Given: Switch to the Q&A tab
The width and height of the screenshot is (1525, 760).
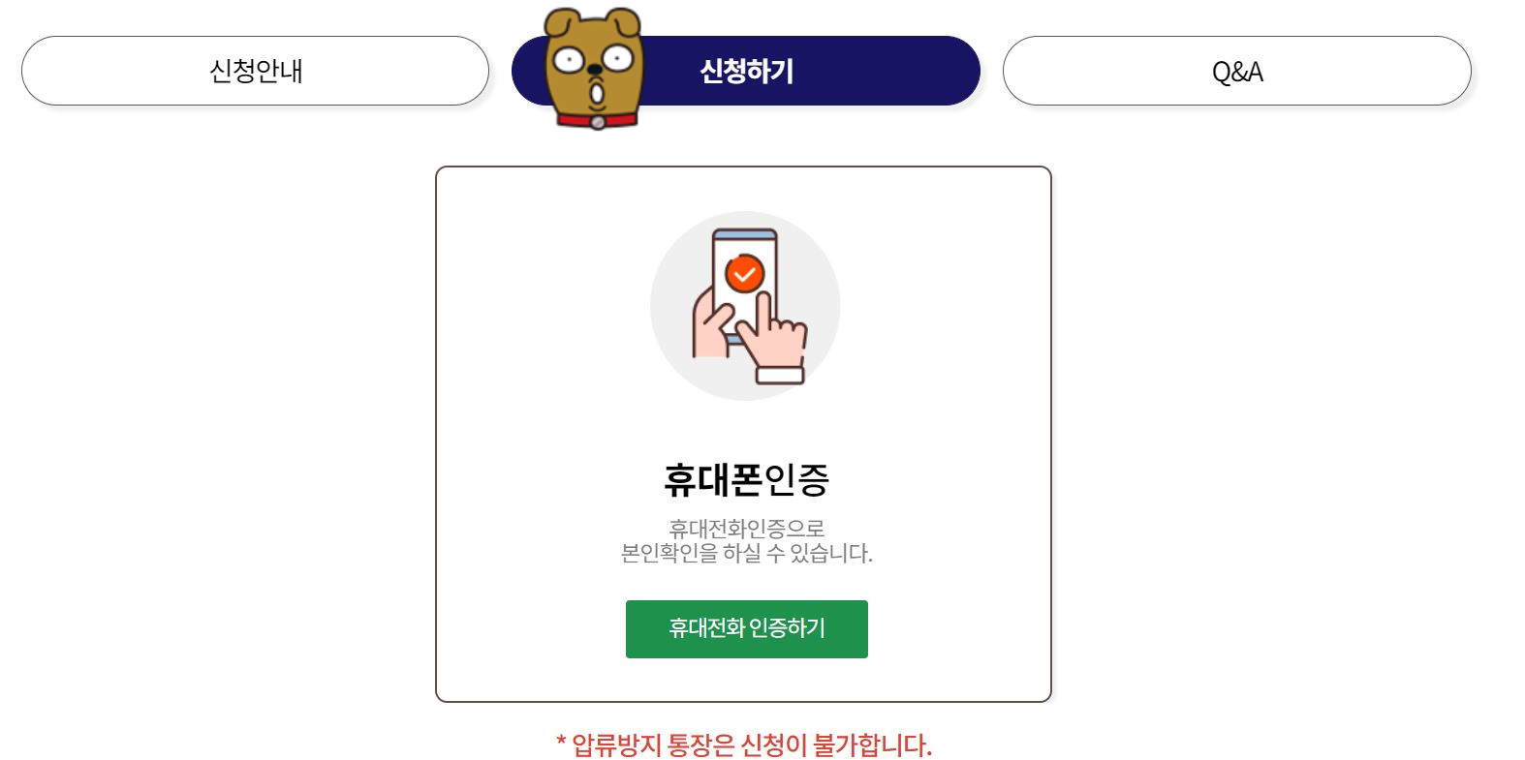Looking at the screenshot, I should pos(1236,71).
